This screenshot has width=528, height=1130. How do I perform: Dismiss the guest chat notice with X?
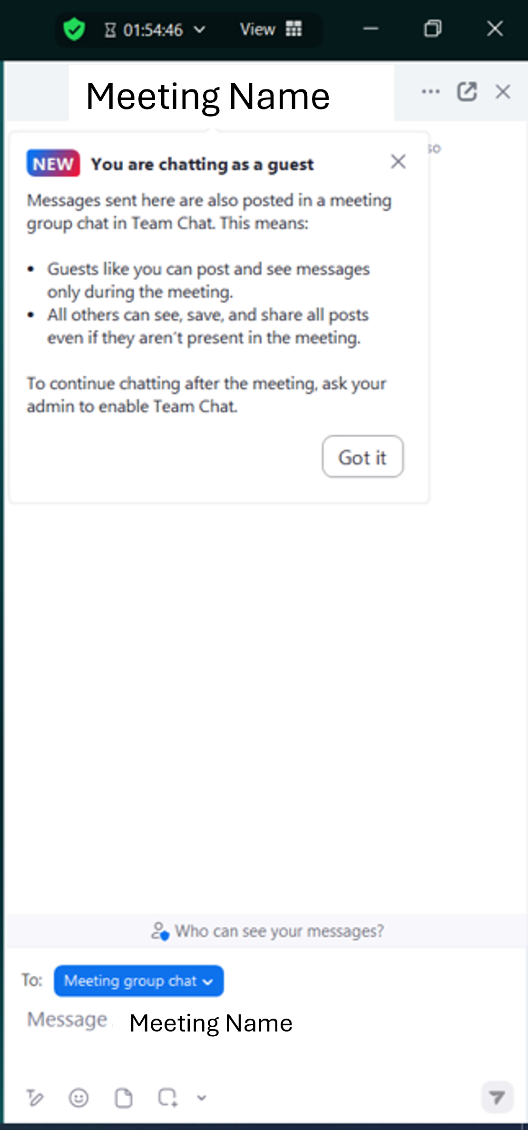click(398, 162)
